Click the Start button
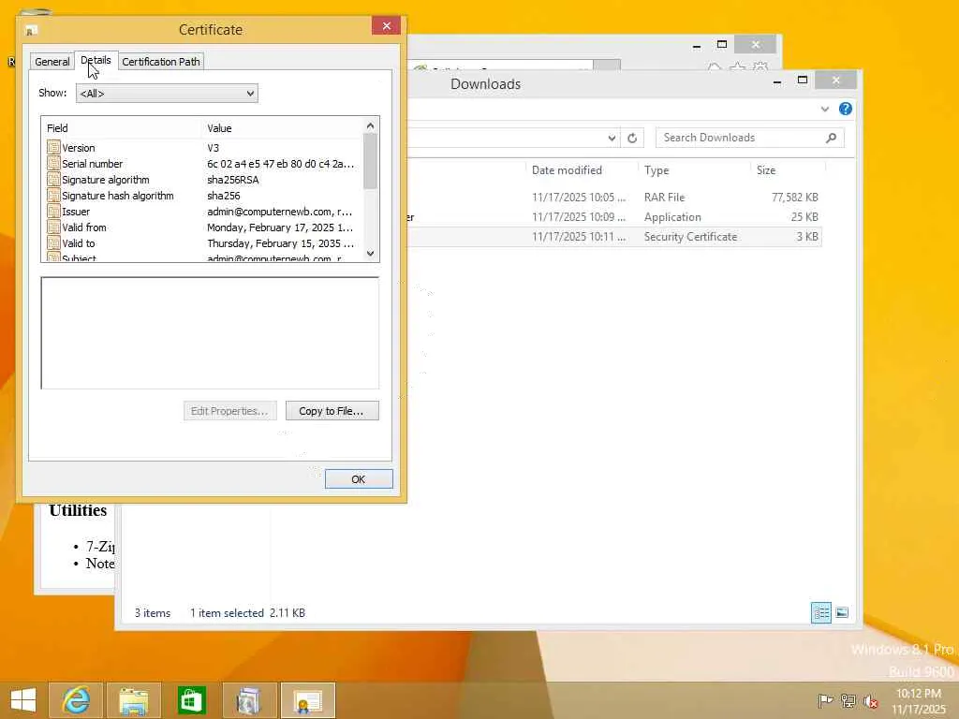 [x=23, y=700]
